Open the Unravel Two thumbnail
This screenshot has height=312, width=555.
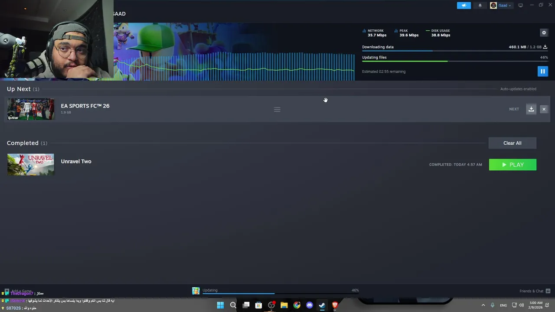(x=30, y=164)
